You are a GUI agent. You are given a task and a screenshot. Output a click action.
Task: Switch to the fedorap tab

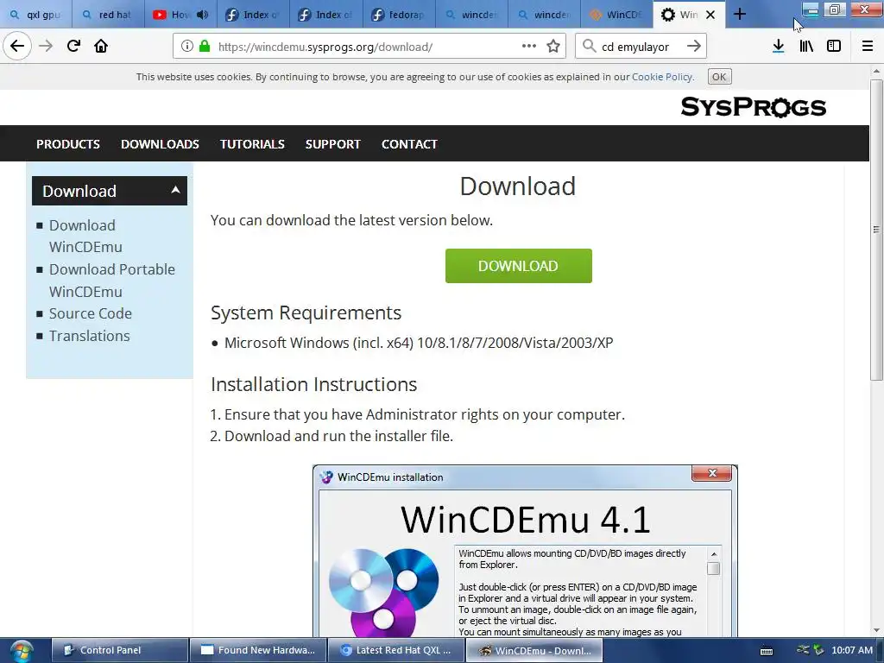coord(399,15)
